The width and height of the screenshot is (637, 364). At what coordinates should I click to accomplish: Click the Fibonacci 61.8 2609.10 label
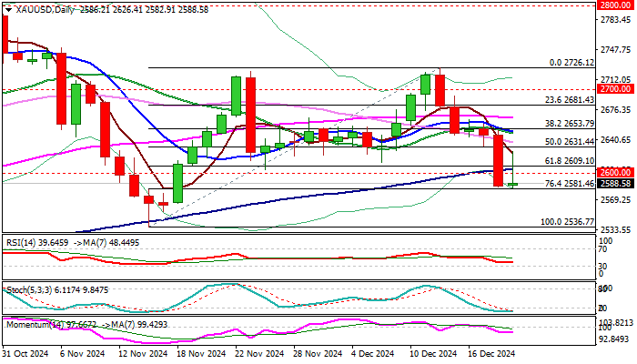coord(570,160)
